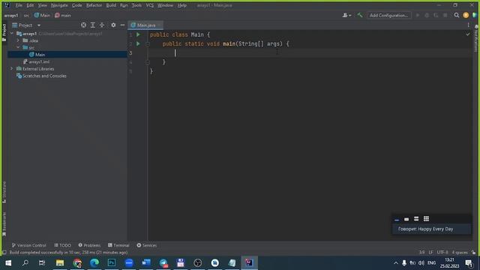Click UTF-8 encoding in status bar
Viewport: 480px width, 270px height.
click(442, 252)
